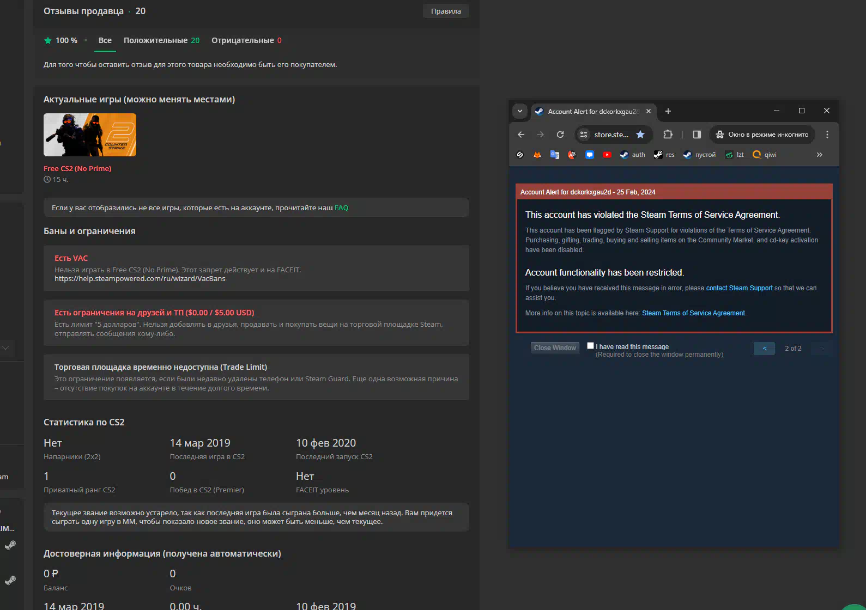Click the 10 фев 2020 last launch date

point(326,443)
